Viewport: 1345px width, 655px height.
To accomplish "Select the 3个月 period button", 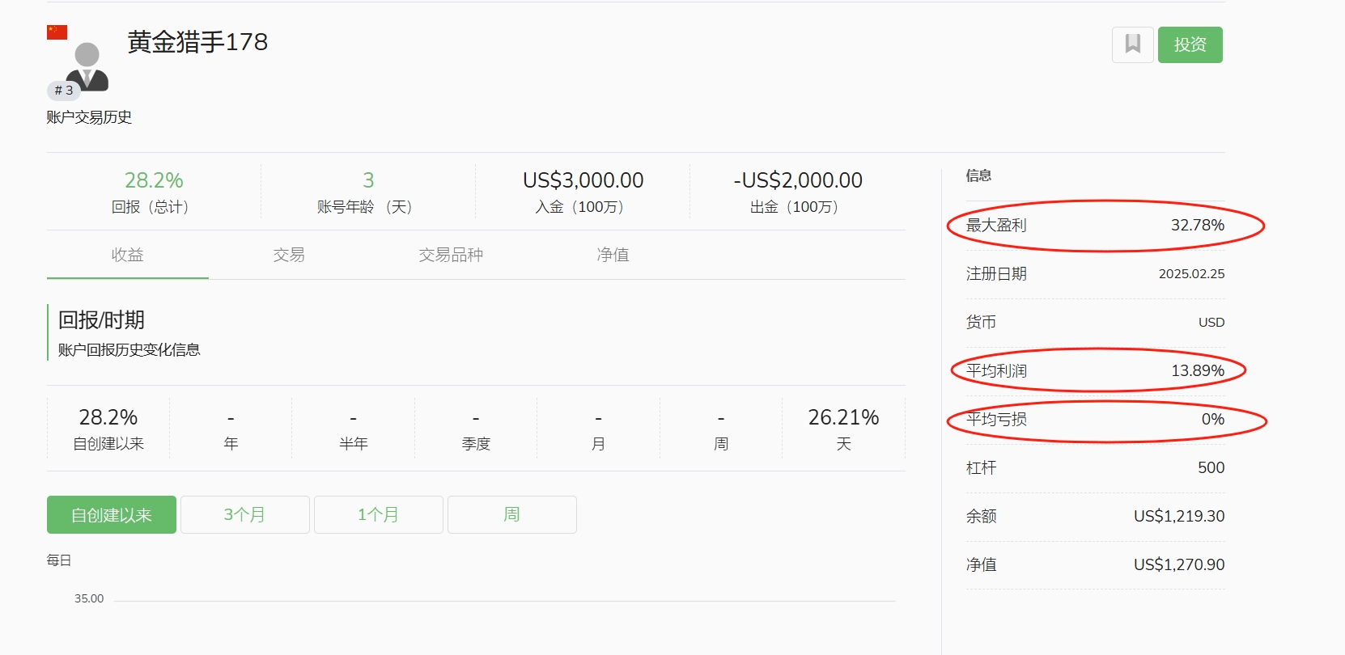I will (244, 514).
